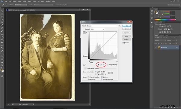Open the preset options menu icon

(120, 26)
